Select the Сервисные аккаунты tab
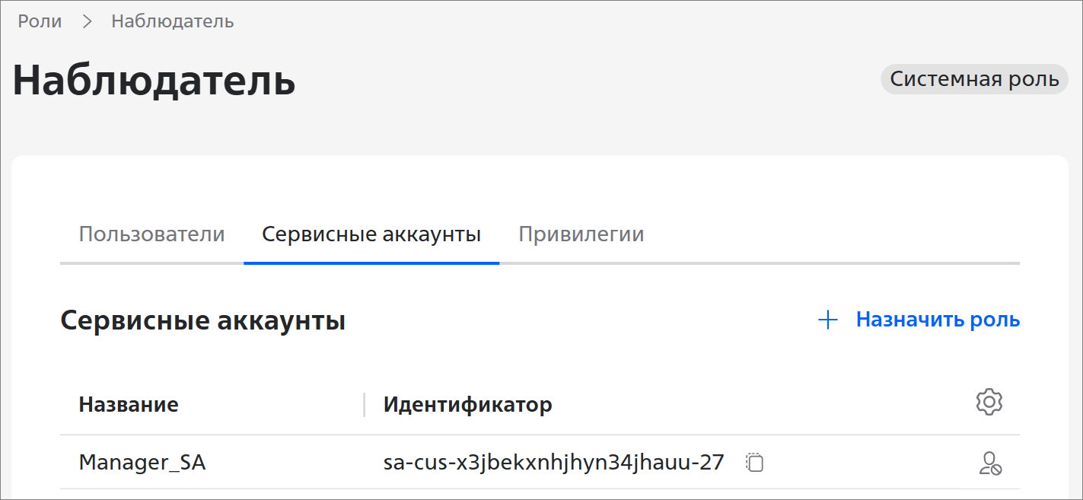This screenshot has height=500, width=1083. [371, 234]
